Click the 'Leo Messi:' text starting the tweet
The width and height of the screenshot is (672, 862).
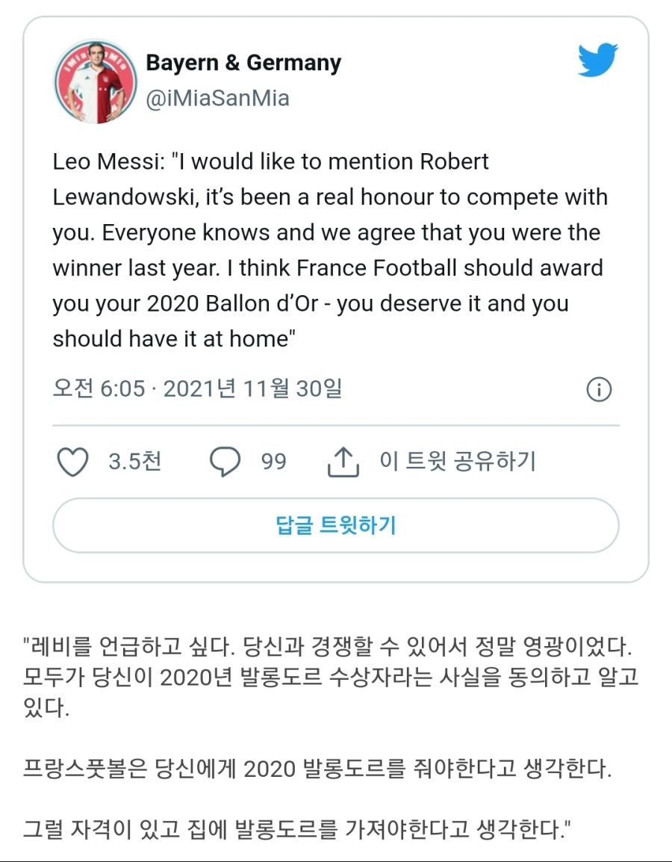tap(109, 161)
